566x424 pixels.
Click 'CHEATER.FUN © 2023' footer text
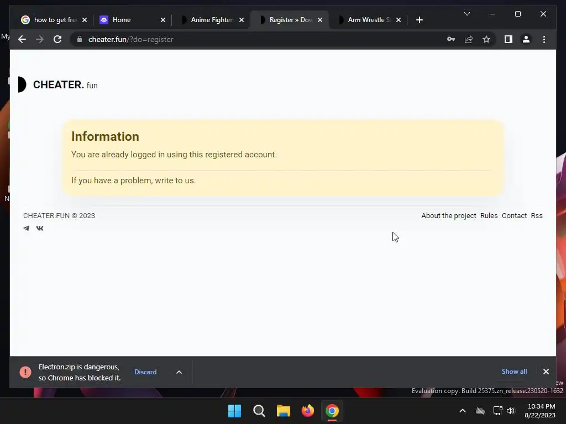[x=59, y=216]
